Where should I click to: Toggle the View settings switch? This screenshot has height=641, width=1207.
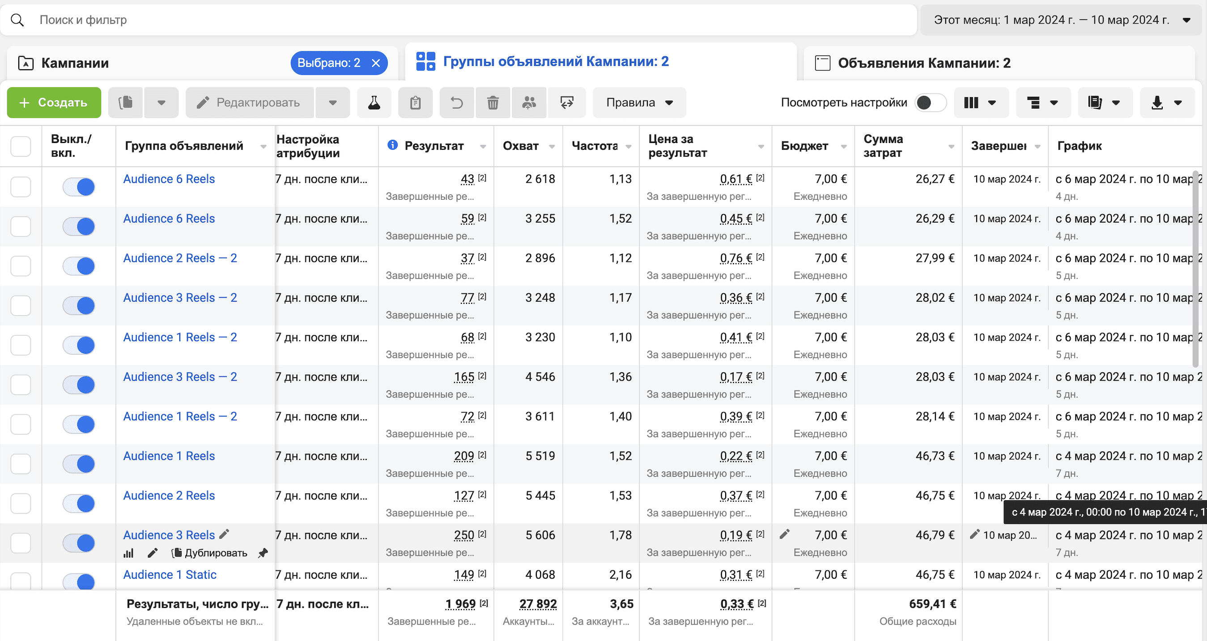click(930, 102)
